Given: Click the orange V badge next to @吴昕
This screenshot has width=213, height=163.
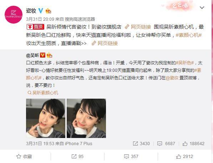Looking at the screenshot, I should coord(42,55).
